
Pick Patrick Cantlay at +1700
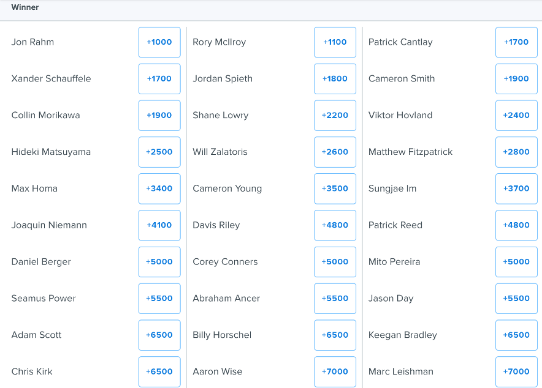point(516,42)
